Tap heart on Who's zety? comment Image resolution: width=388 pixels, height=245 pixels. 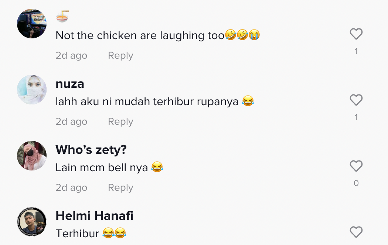(x=356, y=166)
